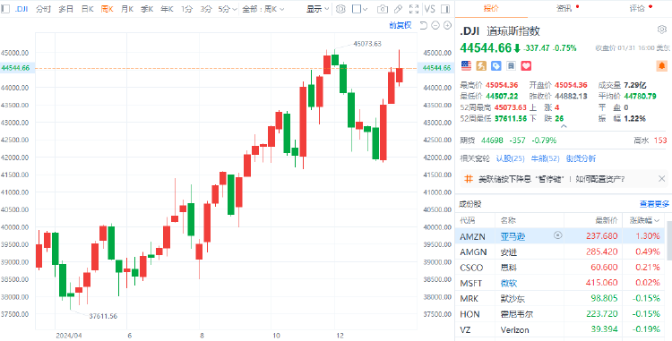This screenshot has width=672, height=341.
Task: Open the 资讯 news tab
Action: click(564, 9)
